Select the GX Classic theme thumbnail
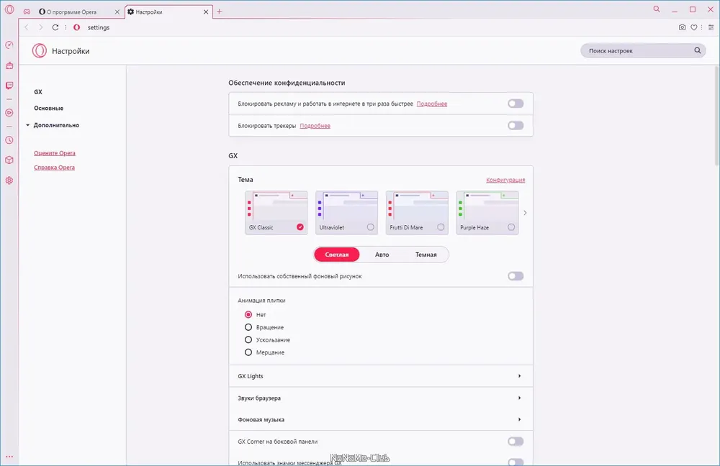The height and width of the screenshot is (466, 720). point(276,213)
